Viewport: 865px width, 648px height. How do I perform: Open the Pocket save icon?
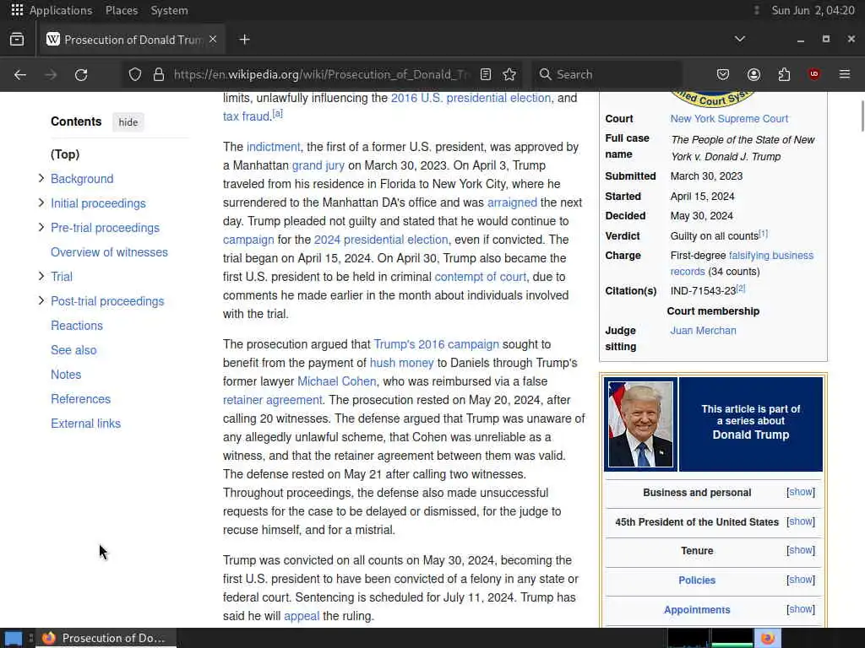pos(723,74)
